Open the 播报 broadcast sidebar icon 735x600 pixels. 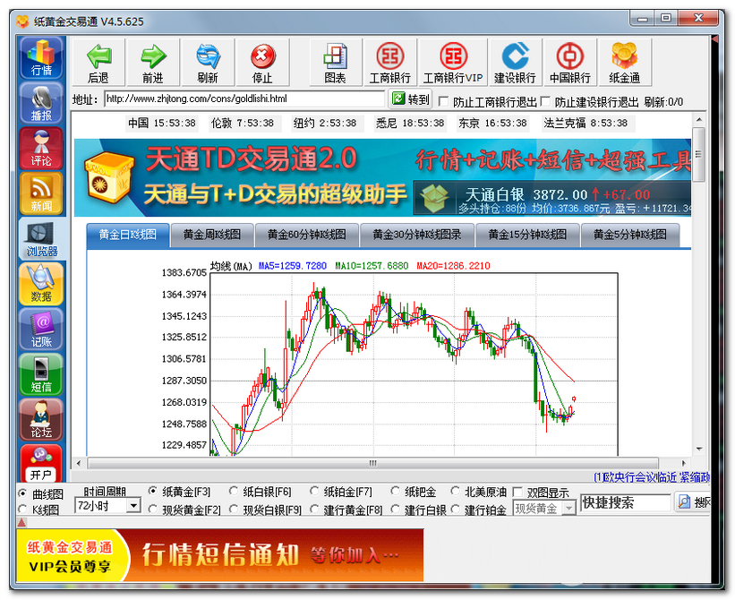41,103
